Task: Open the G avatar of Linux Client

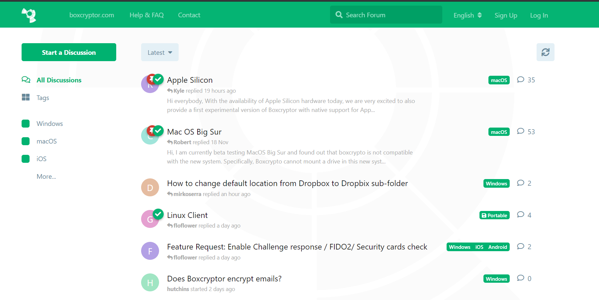Action: point(149,219)
